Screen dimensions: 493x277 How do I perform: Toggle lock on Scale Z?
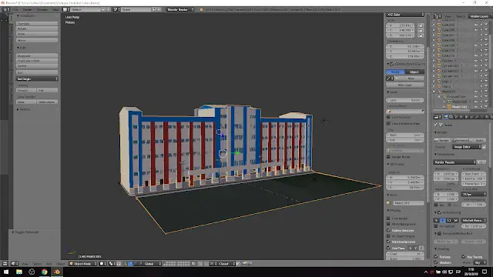(x=421, y=35)
